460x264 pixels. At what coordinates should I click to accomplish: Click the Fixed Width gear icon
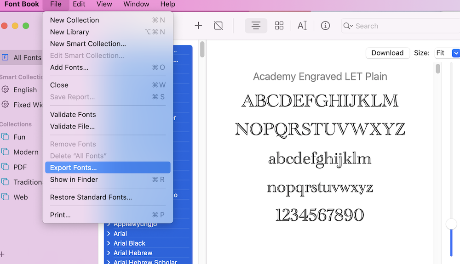pos(5,104)
